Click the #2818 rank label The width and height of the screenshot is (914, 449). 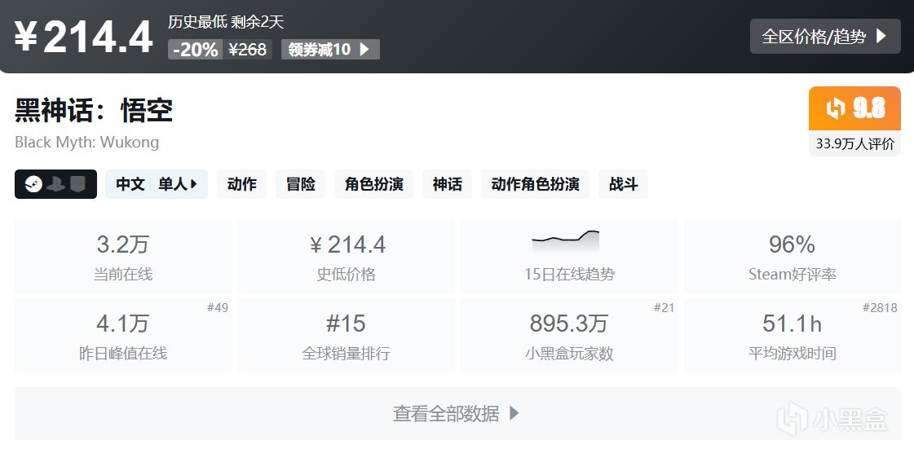pyautogui.click(x=880, y=307)
